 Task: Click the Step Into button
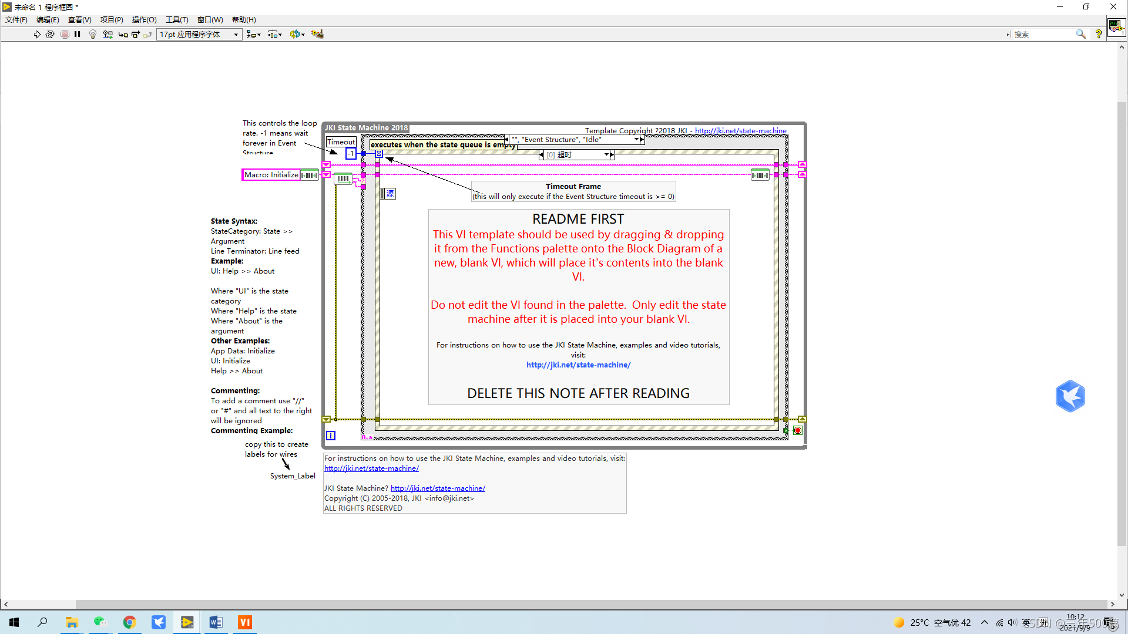pos(123,35)
